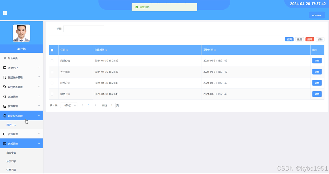Click the admin avatar photo
This screenshot has height=174, width=329.
(x=22, y=33)
